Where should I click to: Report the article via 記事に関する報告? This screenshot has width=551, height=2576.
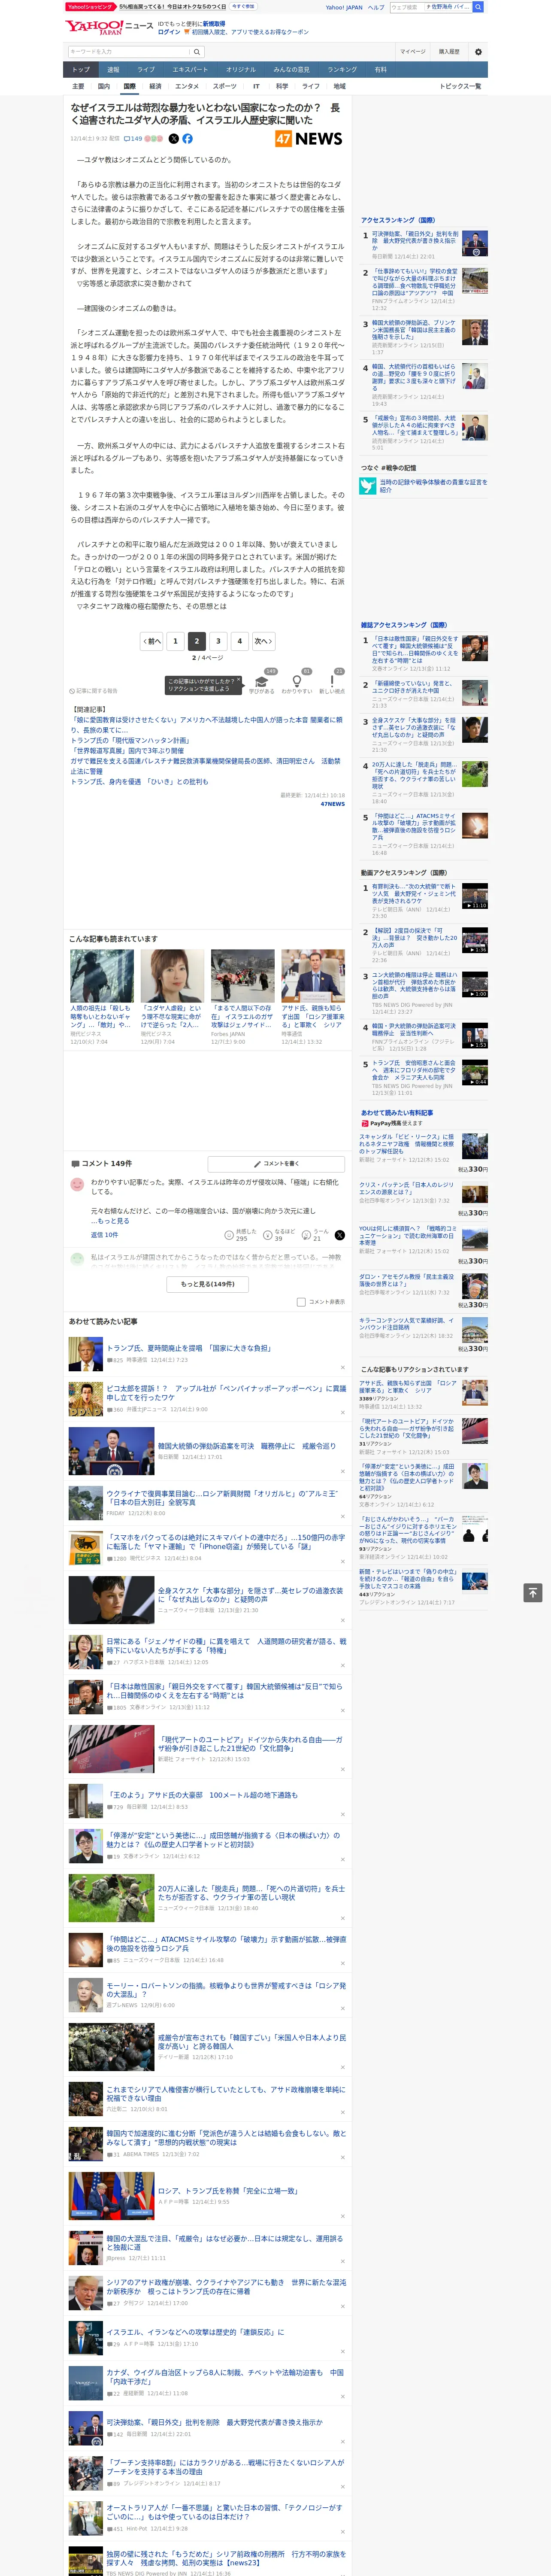[x=93, y=691]
